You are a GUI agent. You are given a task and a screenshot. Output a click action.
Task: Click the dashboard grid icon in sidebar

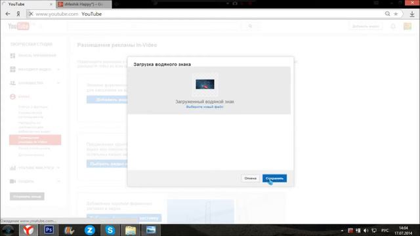click(x=12, y=56)
